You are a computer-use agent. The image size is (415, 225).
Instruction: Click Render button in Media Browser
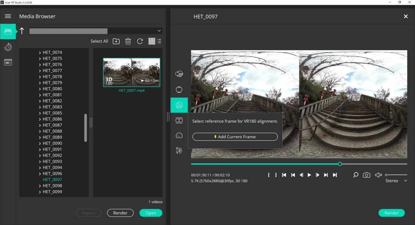[x=120, y=213]
